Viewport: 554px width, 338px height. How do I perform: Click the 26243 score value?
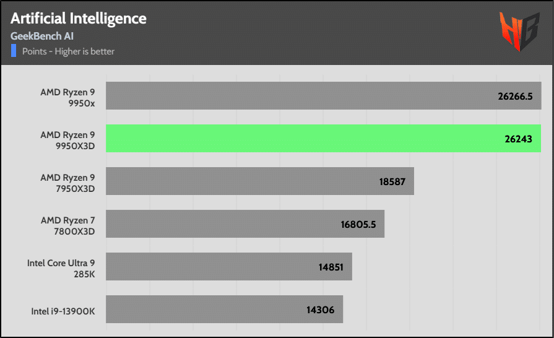pyautogui.click(x=519, y=139)
